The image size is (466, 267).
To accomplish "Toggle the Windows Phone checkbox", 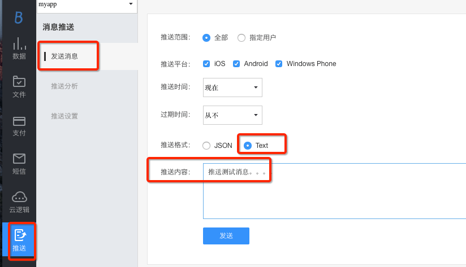I will click(x=279, y=64).
